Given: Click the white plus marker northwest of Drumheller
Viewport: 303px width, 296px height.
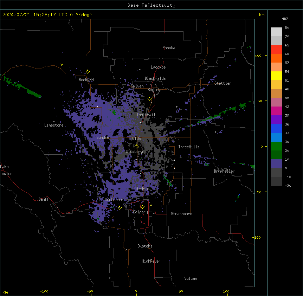Looking at the screenshot, I should point(215,132).
